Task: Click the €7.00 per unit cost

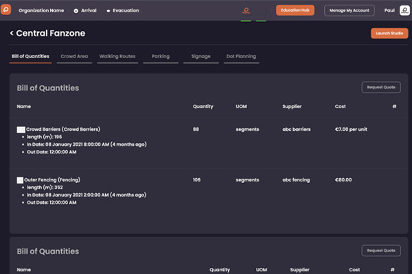Action: [x=351, y=129]
